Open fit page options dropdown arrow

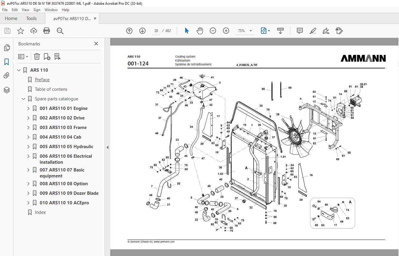tap(269, 31)
